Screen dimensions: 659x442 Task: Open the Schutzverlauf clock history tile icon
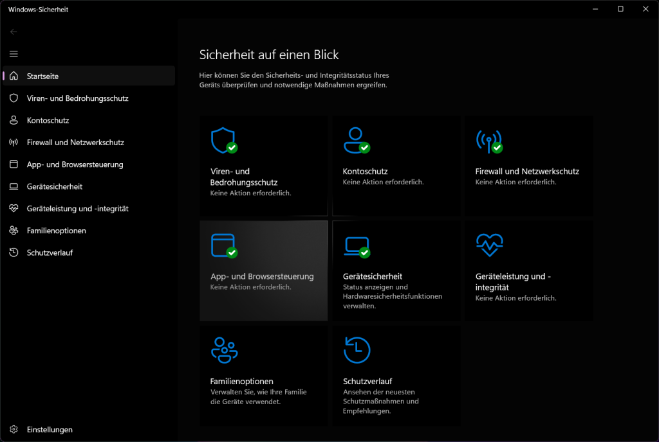click(x=357, y=349)
